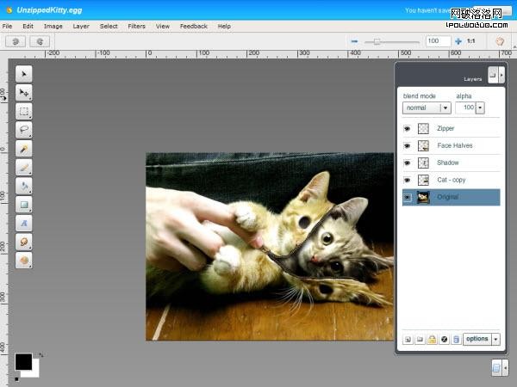
Task: Open the blend mode dropdown
Action: [427, 108]
